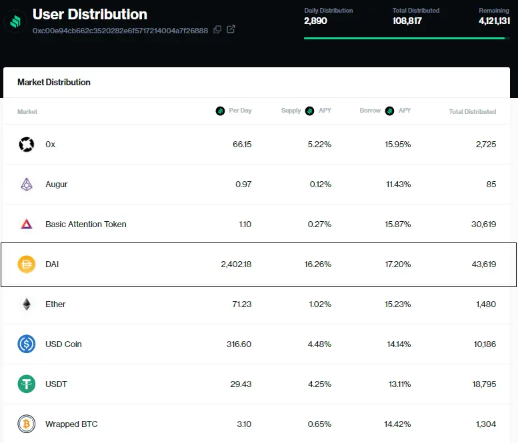The width and height of the screenshot is (518, 443).
Task: Click the Wrapped BTC icon
Action: 27,424
